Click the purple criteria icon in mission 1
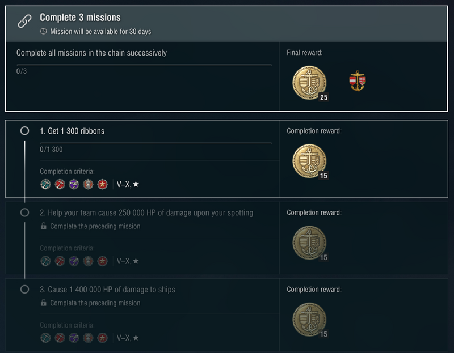Image resolution: width=454 pixels, height=353 pixels. click(74, 184)
